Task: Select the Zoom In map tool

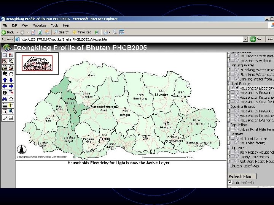Action: click(5, 61)
